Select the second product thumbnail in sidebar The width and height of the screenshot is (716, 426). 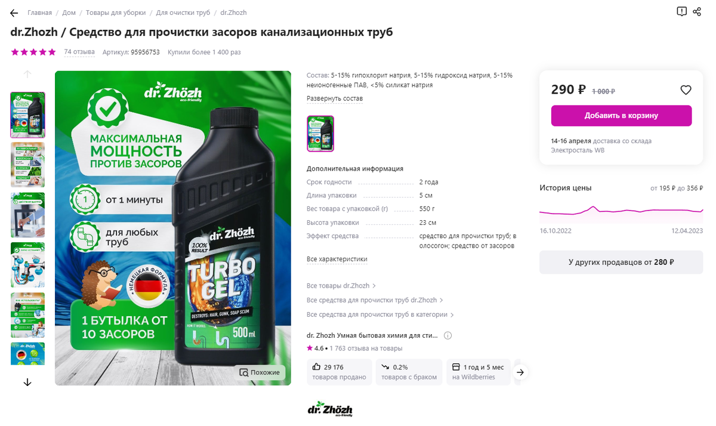pyautogui.click(x=27, y=165)
